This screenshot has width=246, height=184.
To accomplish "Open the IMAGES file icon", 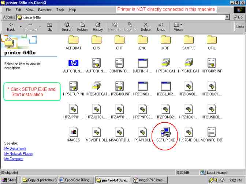I will click(73, 132).
